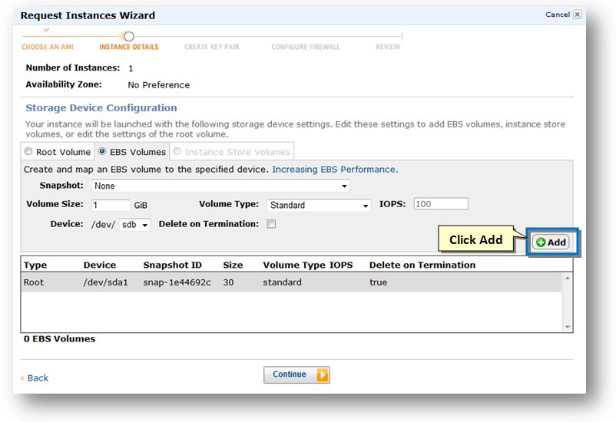The height and width of the screenshot is (422, 616).
Task: Click the Instance Details wizard step
Action: pyautogui.click(x=129, y=47)
